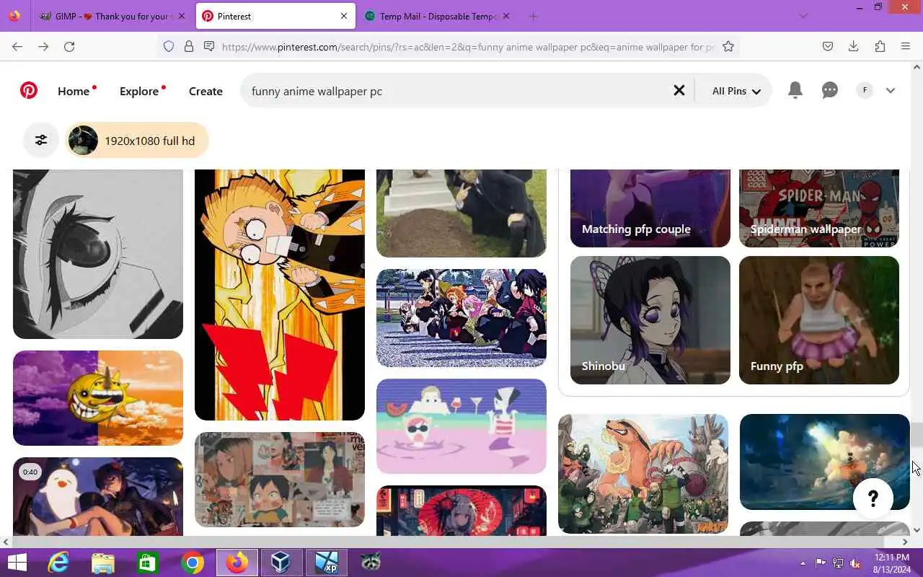Clear search text with X icon
923x577 pixels.
click(679, 90)
